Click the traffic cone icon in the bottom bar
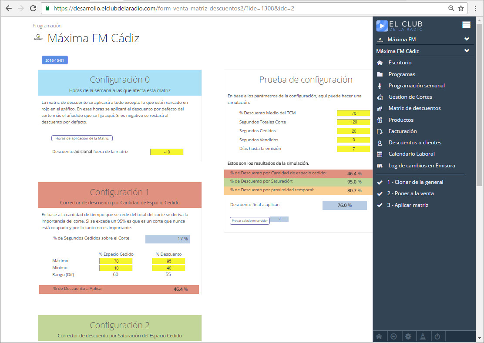This screenshot has height=343, width=484. point(423,336)
